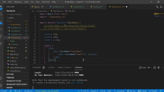Click the yarn build link in terminal
The height and width of the screenshot is (92, 164).
pyautogui.click(x=77, y=83)
